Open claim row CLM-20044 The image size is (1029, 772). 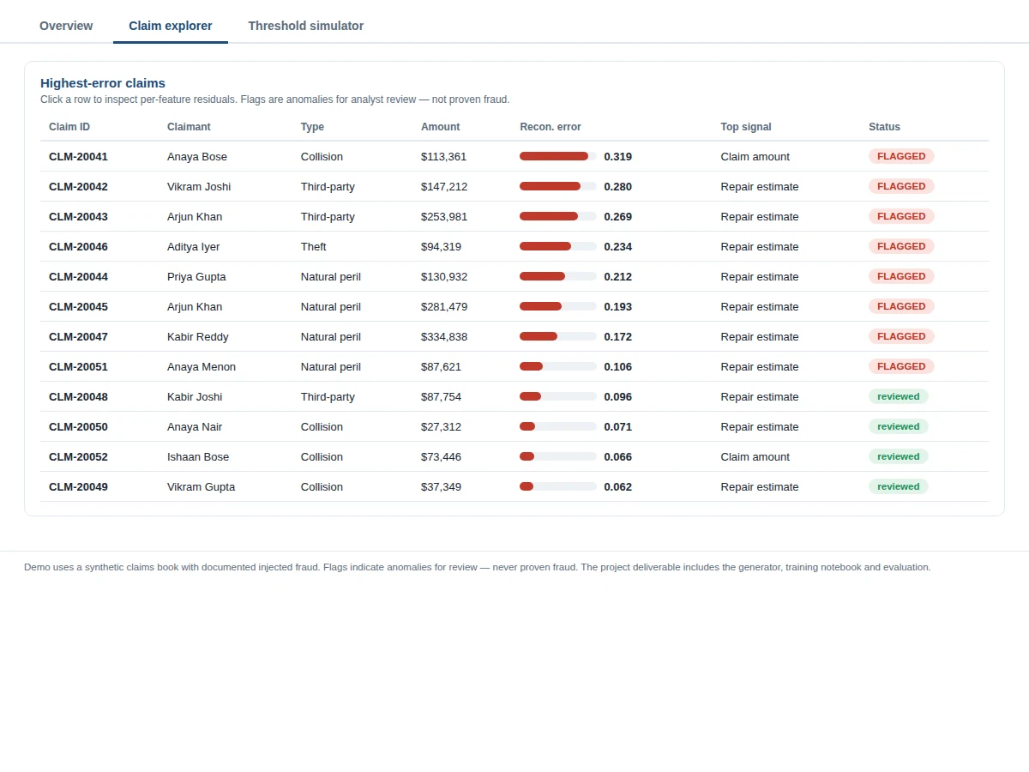click(514, 276)
